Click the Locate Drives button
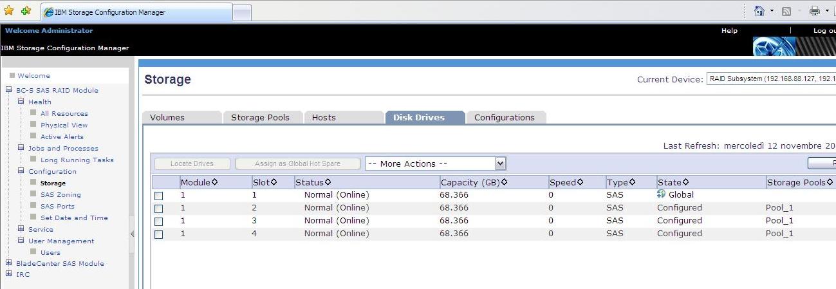This screenshot has height=289, width=836. (x=192, y=164)
